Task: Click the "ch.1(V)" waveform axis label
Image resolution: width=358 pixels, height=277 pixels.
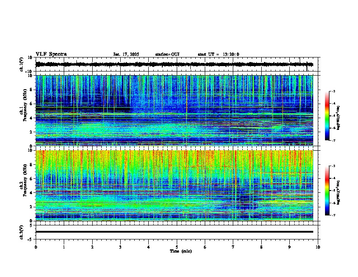Action: tap(21, 64)
